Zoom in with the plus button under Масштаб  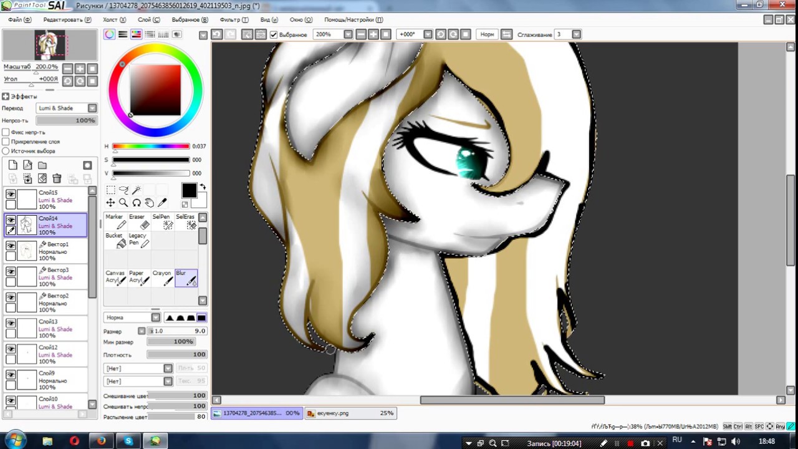[80, 69]
